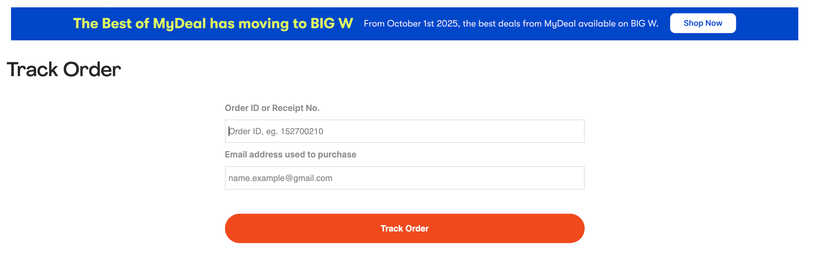Image resolution: width=813 pixels, height=266 pixels.
Task: Click the 'Order ID or Receipt No.' label
Action: tap(272, 108)
